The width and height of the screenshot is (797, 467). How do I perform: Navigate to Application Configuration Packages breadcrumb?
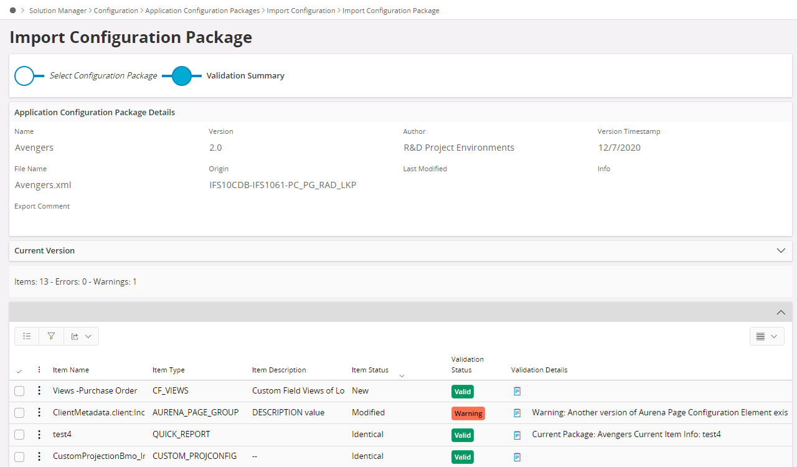(204, 11)
